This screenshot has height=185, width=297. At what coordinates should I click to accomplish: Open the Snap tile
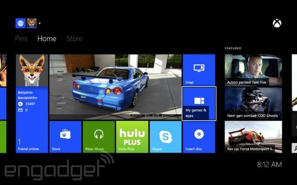(199, 70)
